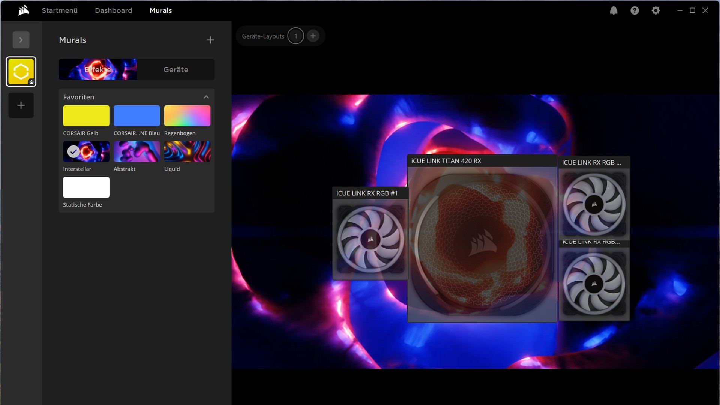Image resolution: width=720 pixels, height=405 pixels.
Task: Select Geräte-Layout number 1
Action: [296, 36]
